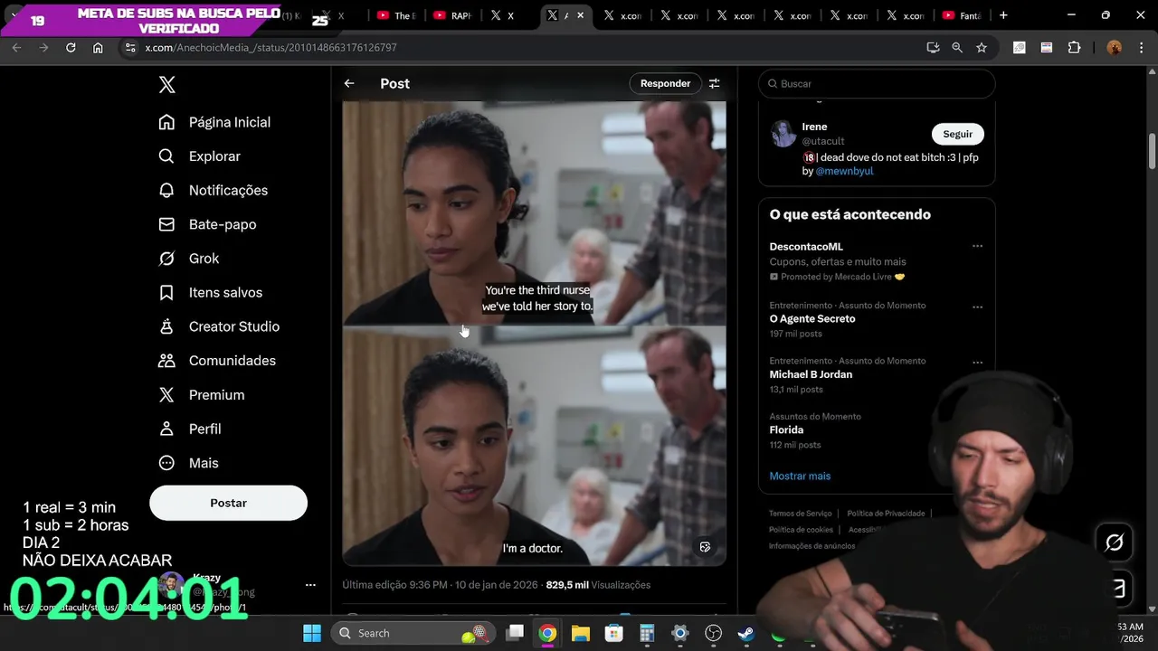
Task: Open Bate-papo messages in sidebar
Action: [x=207, y=224]
